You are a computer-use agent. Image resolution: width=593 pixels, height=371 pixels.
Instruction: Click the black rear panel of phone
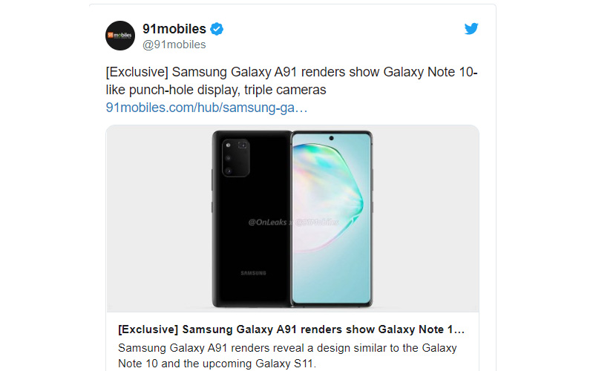click(x=252, y=227)
